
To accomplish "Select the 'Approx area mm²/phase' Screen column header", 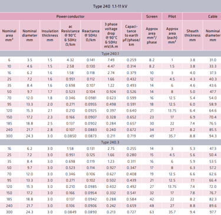I will (151, 35).
